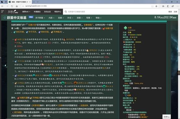This screenshot has width=180, height=119.
Task: Click the green Colossus diamond icon
Action: pyautogui.click(x=125, y=28)
